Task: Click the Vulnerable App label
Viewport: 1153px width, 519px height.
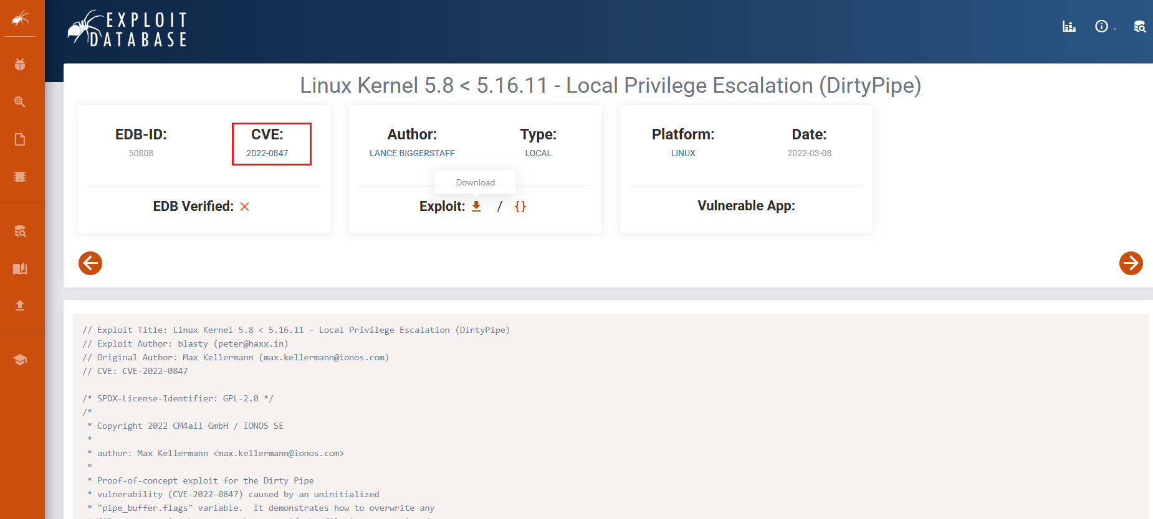Action: [x=746, y=205]
